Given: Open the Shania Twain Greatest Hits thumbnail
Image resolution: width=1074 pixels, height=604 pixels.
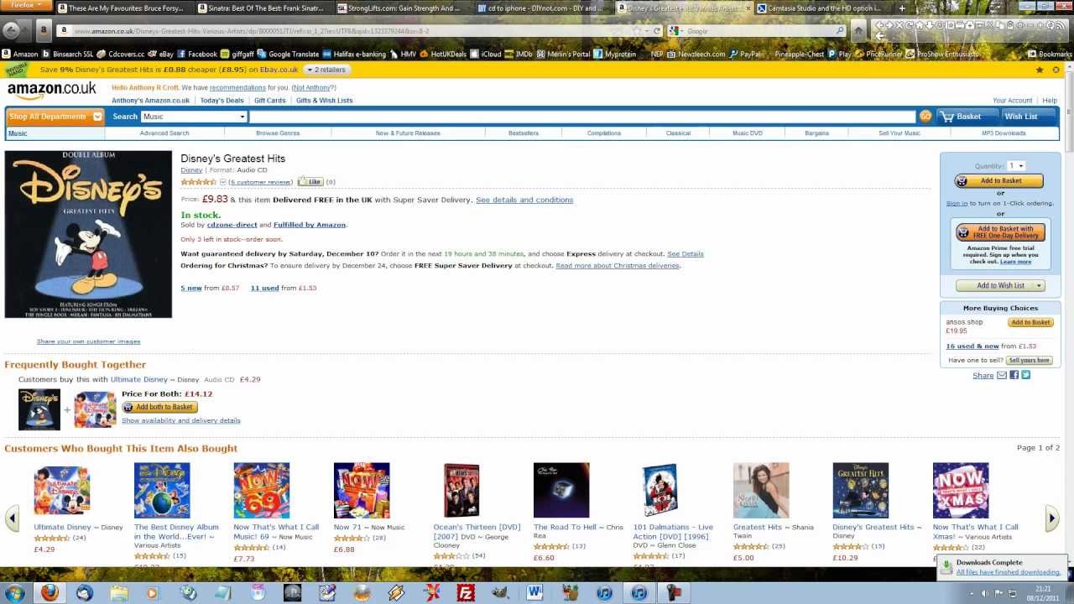Looking at the screenshot, I should click(761, 490).
